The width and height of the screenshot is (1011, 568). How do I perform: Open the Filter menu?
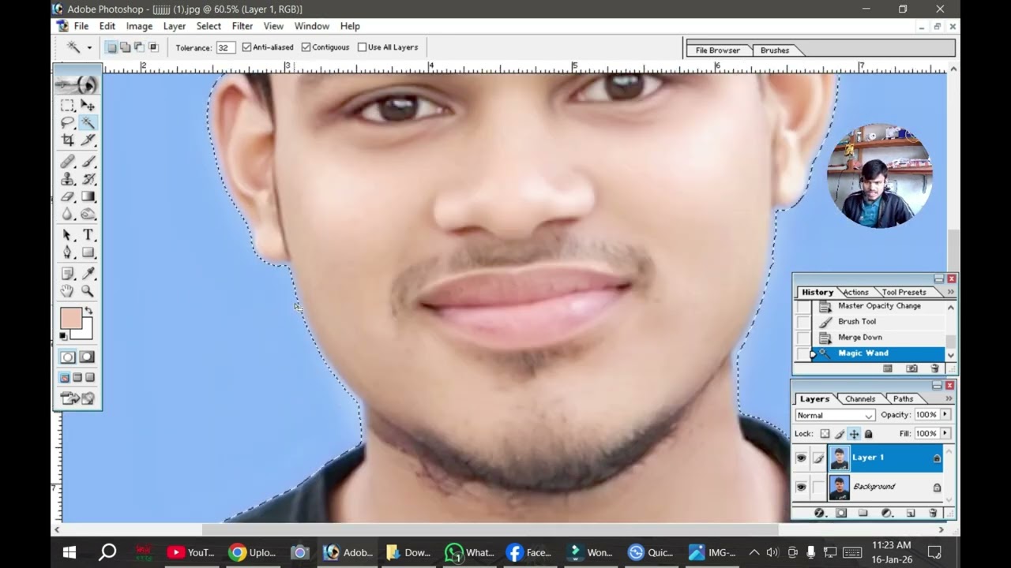242,26
